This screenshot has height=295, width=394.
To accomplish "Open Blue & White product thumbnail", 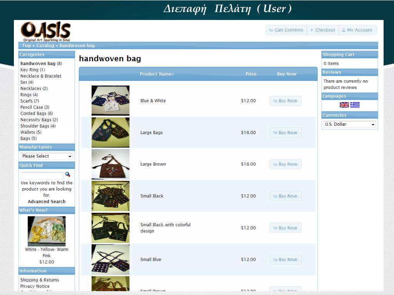I will tap(110, 101).
